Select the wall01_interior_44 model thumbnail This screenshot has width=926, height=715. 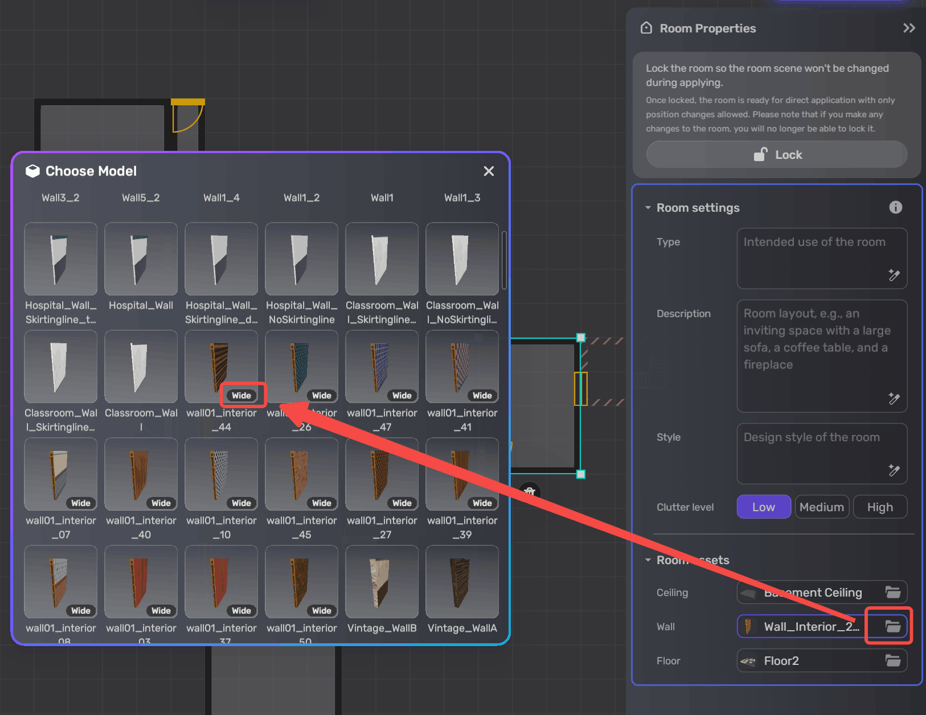[221, 367]
